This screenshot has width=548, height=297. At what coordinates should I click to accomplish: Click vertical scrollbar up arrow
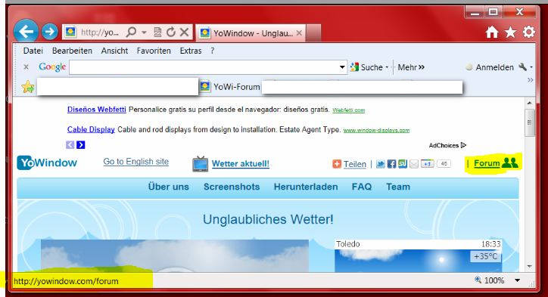(x=530, y=103)
